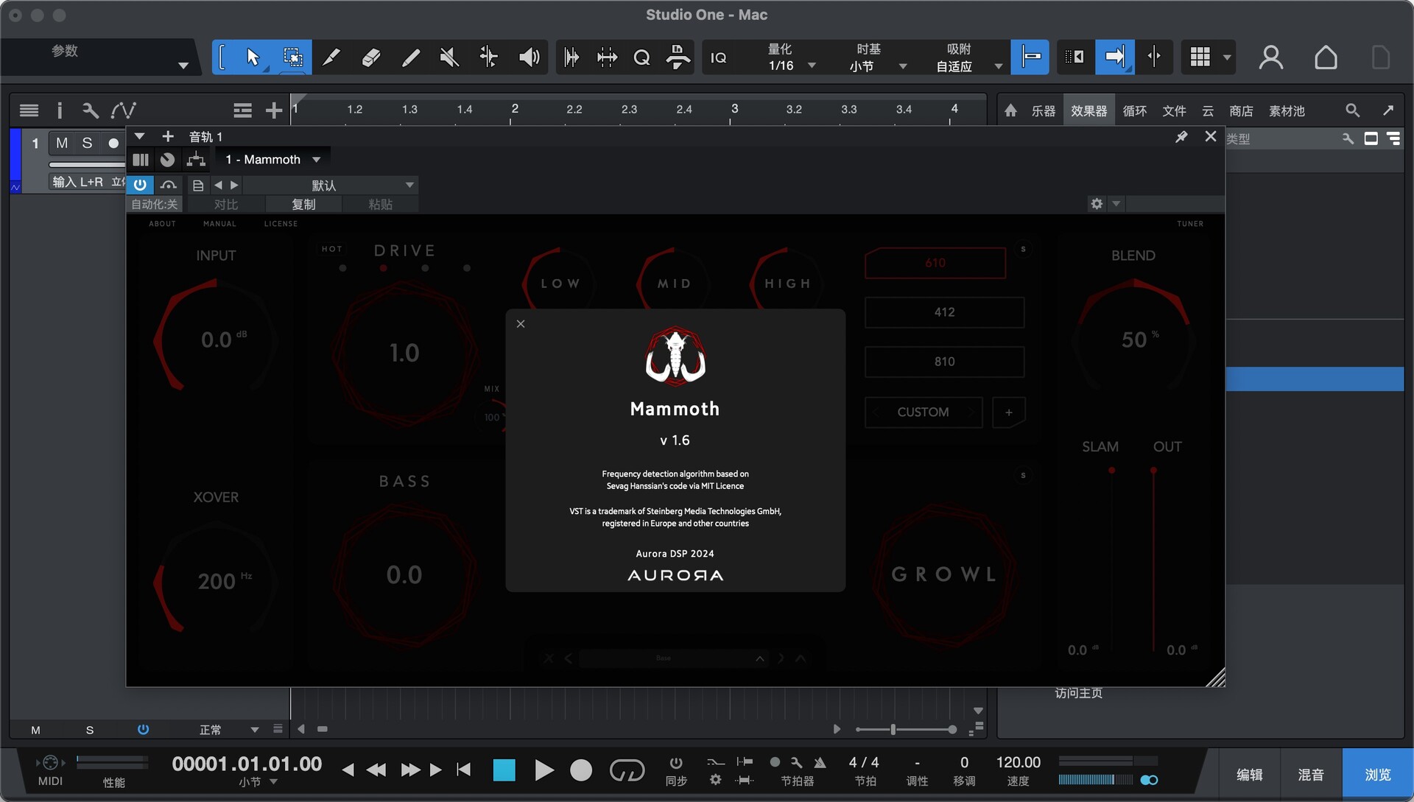Expand the 默认 preset dropdown
1414x802 pixels.
point(409,185)
